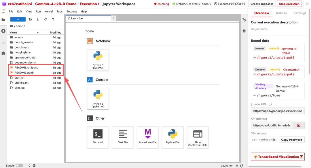
Task: Copy the SSH command icon
Action: [x=274, y=140]
